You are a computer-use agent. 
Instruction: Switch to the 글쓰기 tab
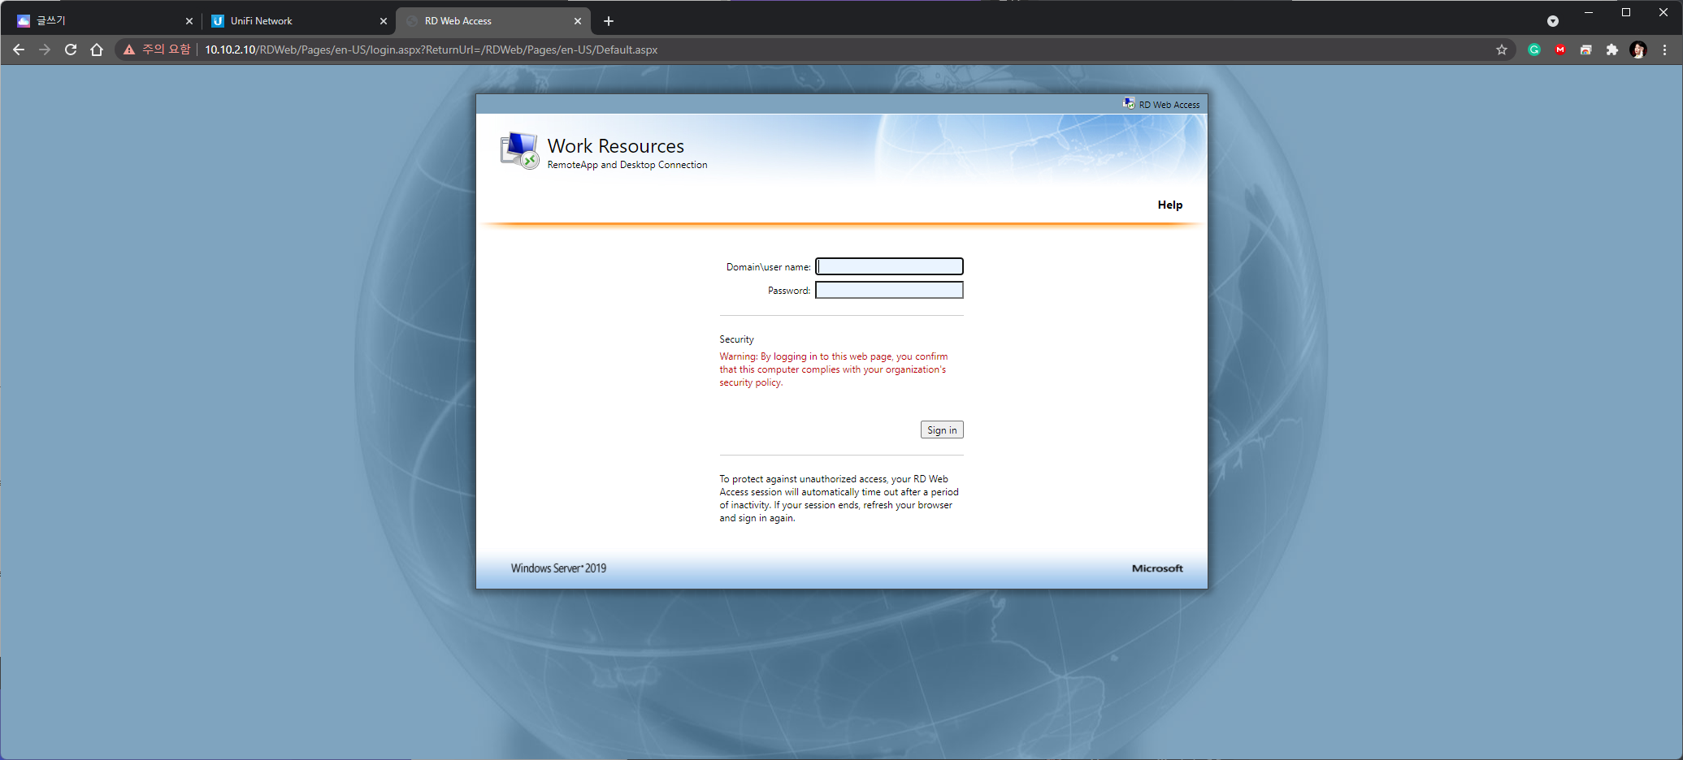click(104, 21)
